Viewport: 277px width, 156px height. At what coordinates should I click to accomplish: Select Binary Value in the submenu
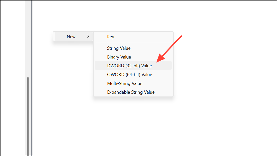[119, 57]
